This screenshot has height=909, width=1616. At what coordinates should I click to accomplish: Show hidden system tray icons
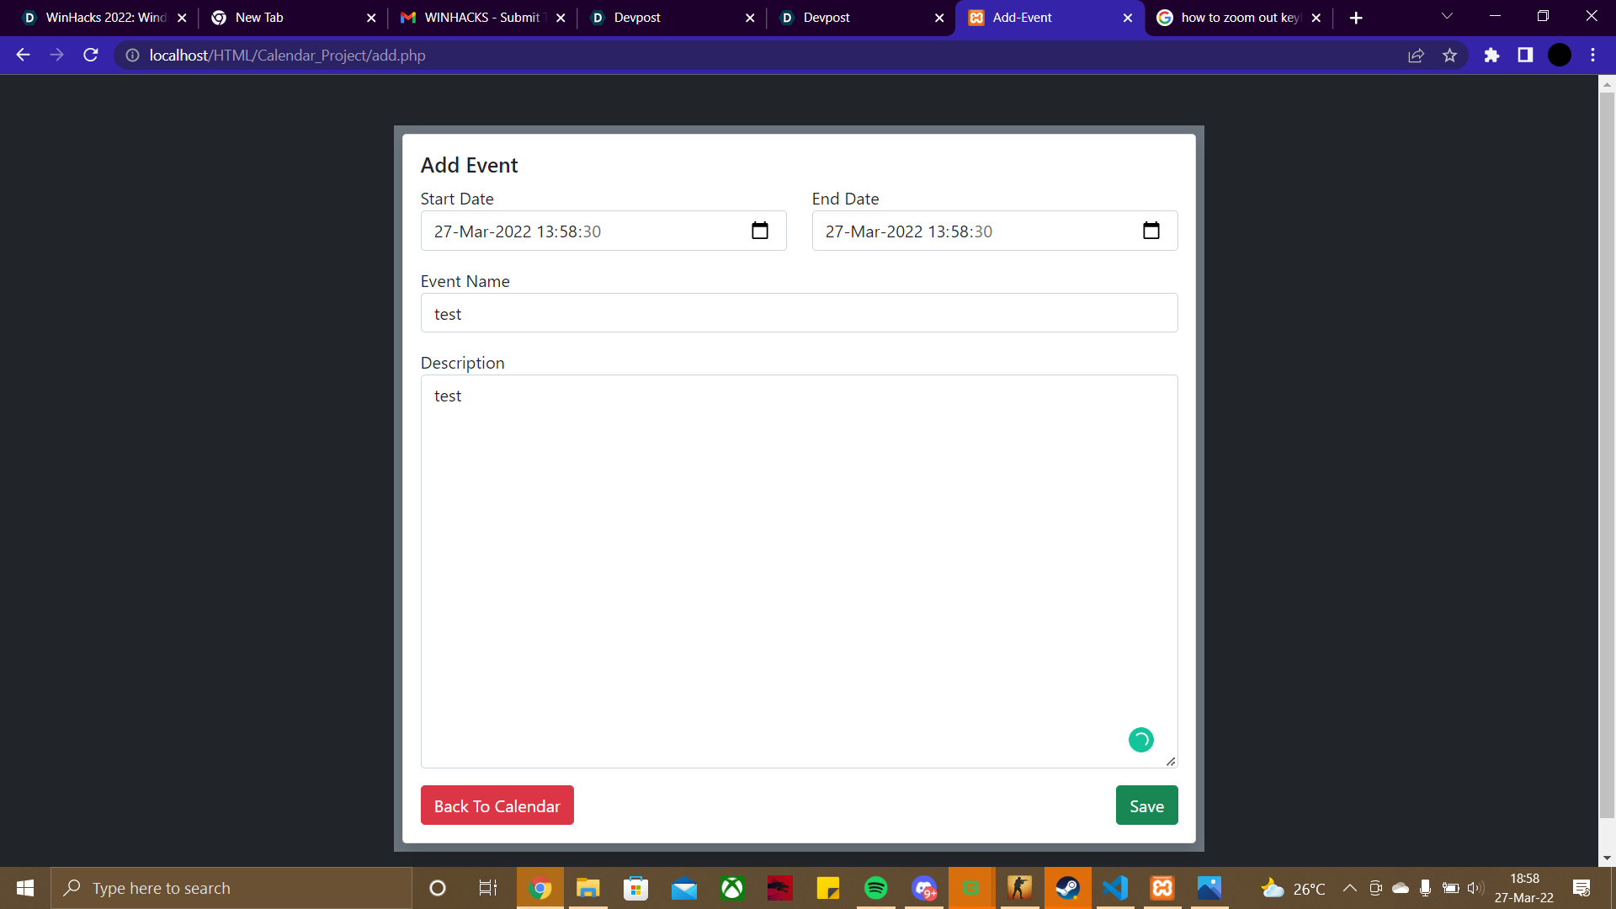tap(1349, 888)
